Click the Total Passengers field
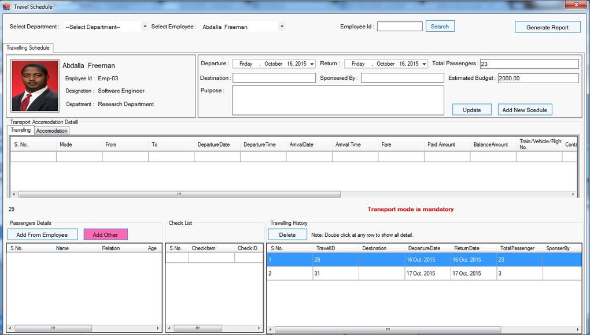 pos(529,64)
